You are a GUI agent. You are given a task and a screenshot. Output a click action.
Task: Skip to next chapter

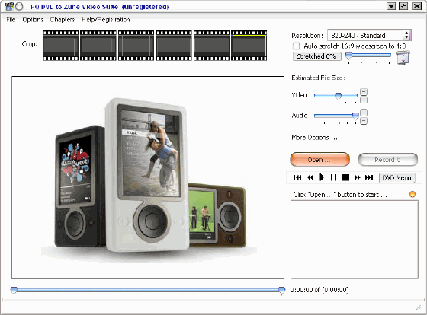pos(369,177)
